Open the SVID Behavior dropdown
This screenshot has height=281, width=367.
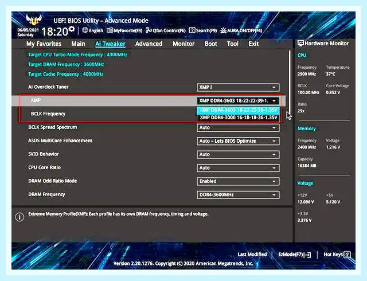click(x=238, y=155)
